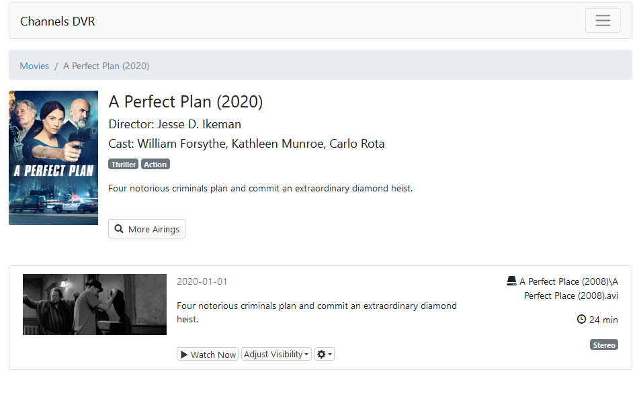The width and height of the screenshot is (637, 409).
Task: Click the 2020-01-01 recording date
Action: tap(202, 281)
